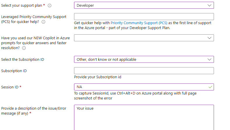230x130 pixels.
Task: Click issue description text area showing Your issue
Action: point(144,117)
